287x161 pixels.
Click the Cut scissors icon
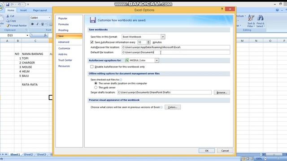8,16
